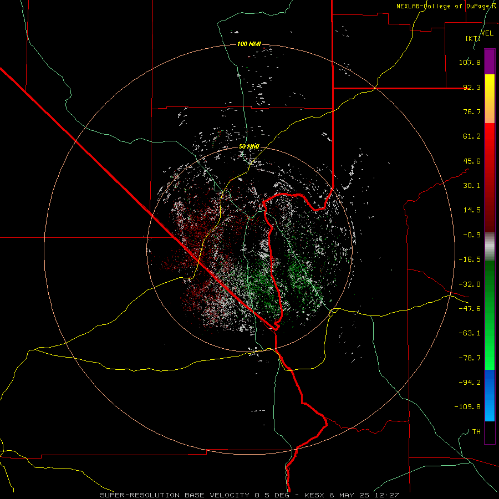Click the 45.6 legend value

coord(472,161)
